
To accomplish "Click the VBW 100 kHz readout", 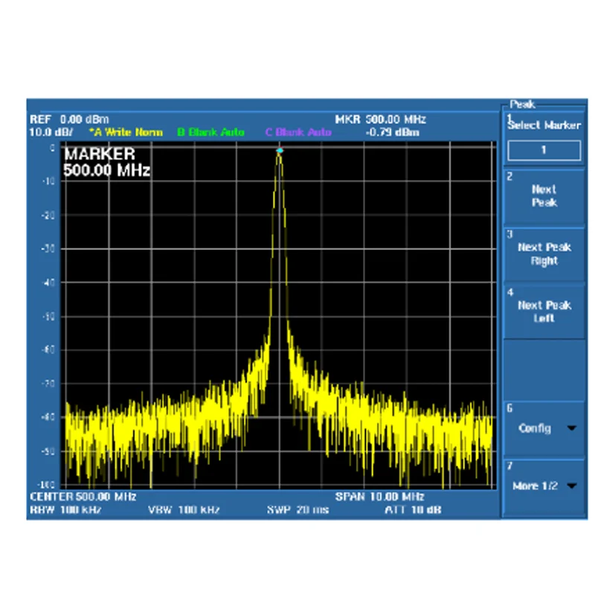I will [184, 509].
